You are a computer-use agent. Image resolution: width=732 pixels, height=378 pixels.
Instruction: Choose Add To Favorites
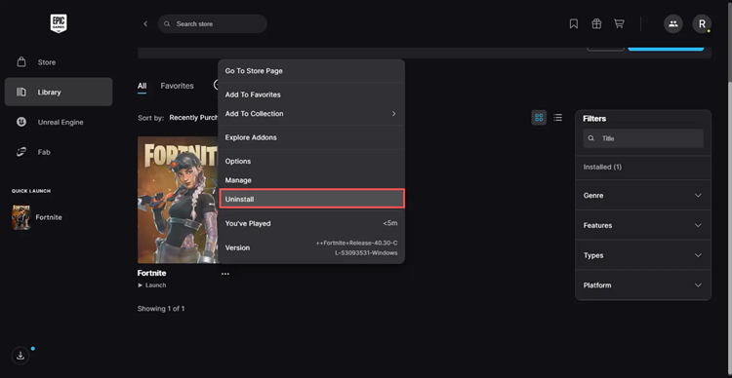[x=311, y=94]
